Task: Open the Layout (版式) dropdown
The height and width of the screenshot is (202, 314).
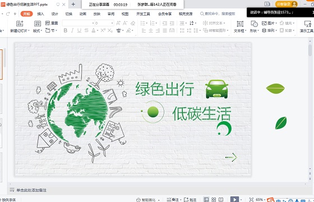Action: point(38,31)
